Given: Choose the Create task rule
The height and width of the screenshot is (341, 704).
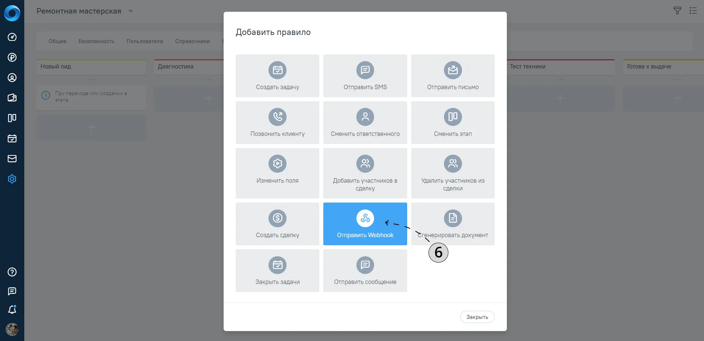Looking at the screenshot, I should (277, 76).
